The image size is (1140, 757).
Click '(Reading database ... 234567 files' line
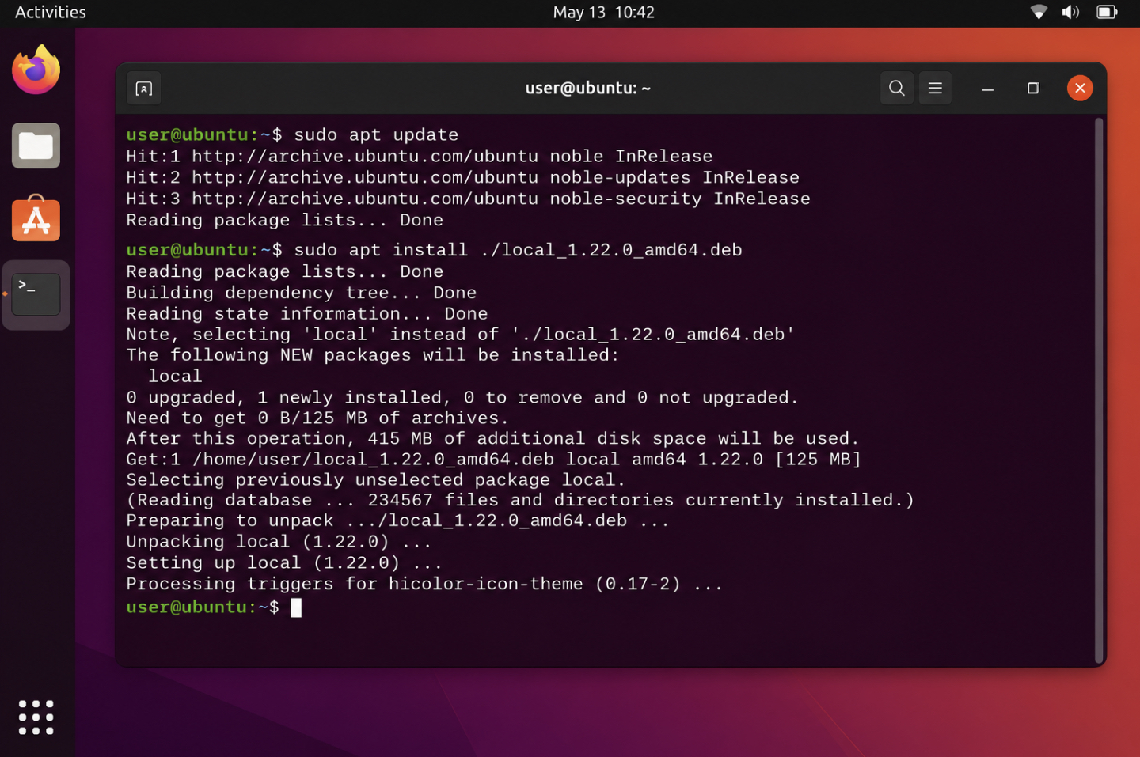tap(520, 500)
